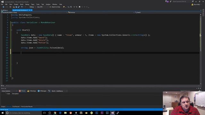Click the Uncomment Selection toolbar icon
Viewport: 205px width, 115px height.
[x=76, y=7]
